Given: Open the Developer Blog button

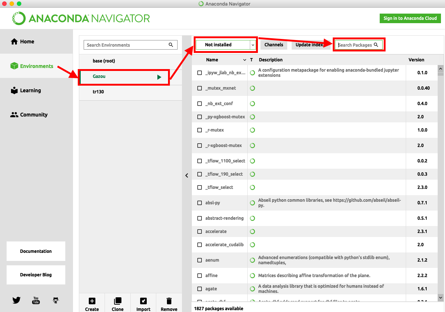Looking at the screenshot, I should pos(36,275).
